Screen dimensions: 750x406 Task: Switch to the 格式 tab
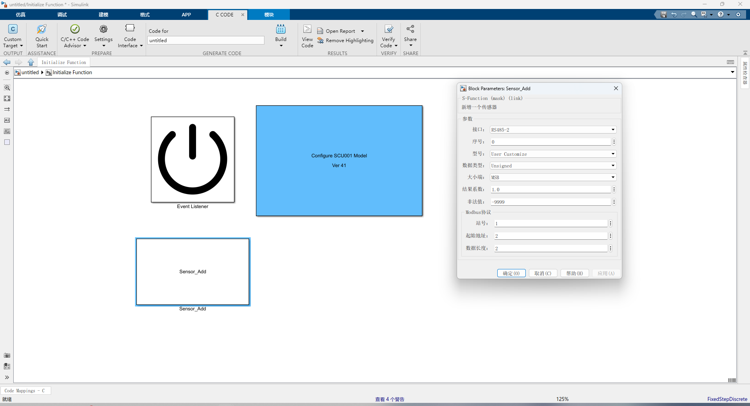pyautogui.click(x=145, y=15)
